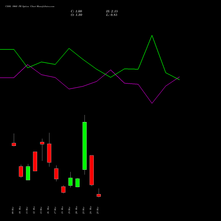Viewport: 221px width, 221px height.
Task: Click the red candle for 16 Mar
Action: point(49,153)
